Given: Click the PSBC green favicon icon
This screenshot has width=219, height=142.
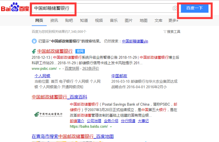Looking at the screenshot, I should coord(34,51).
